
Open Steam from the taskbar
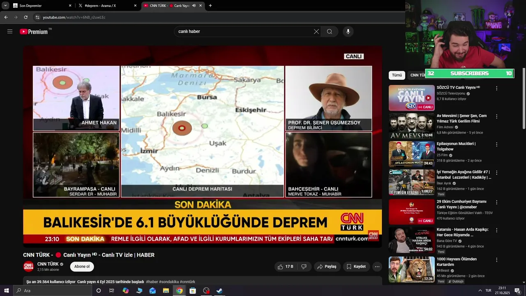pos(219,291)
